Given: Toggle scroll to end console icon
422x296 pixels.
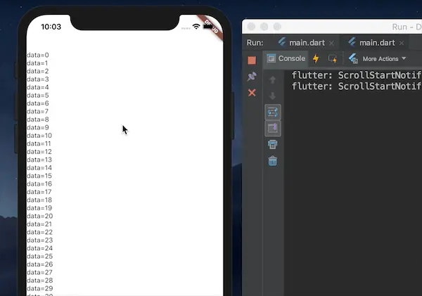Looking at the screenshot, I should click(273, 129).
